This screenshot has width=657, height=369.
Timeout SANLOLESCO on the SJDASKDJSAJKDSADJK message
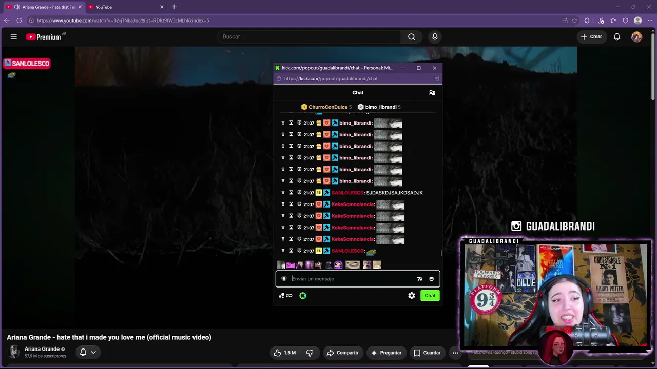[291, 193]
